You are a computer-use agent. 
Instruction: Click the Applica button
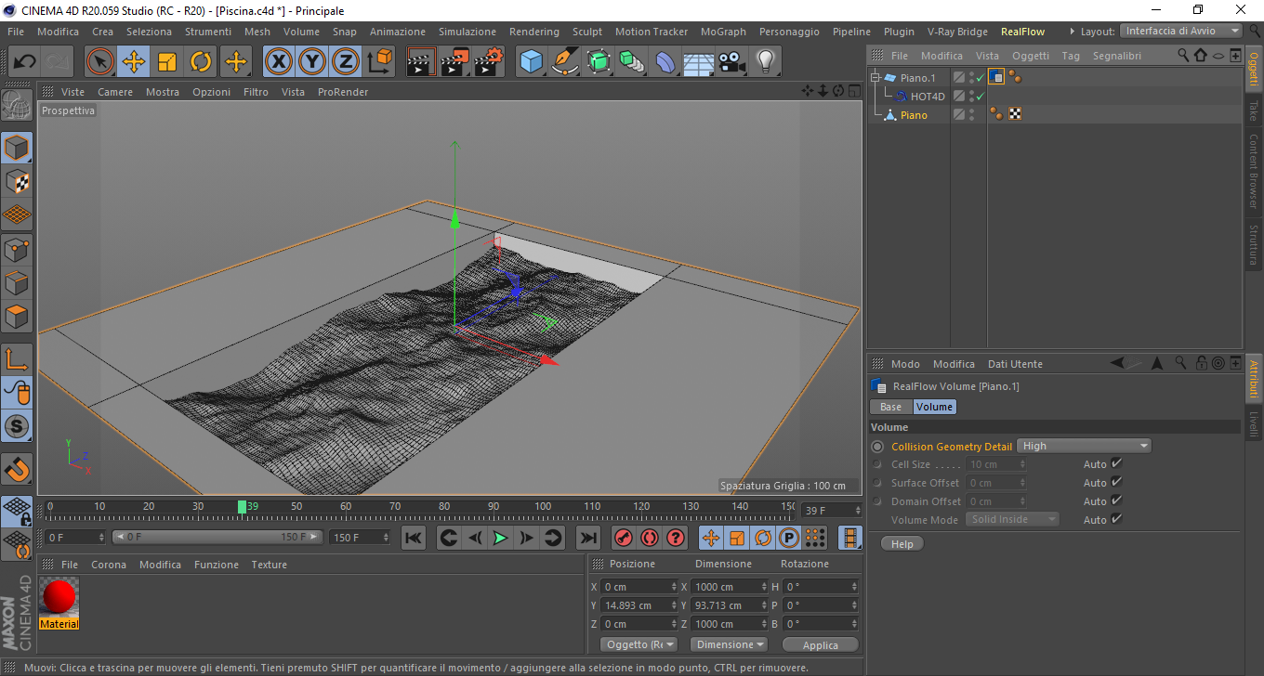tap(821, 644)
